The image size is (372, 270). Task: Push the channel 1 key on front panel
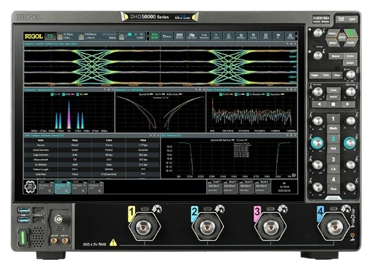pyautogui.click(x=333, y=119)
